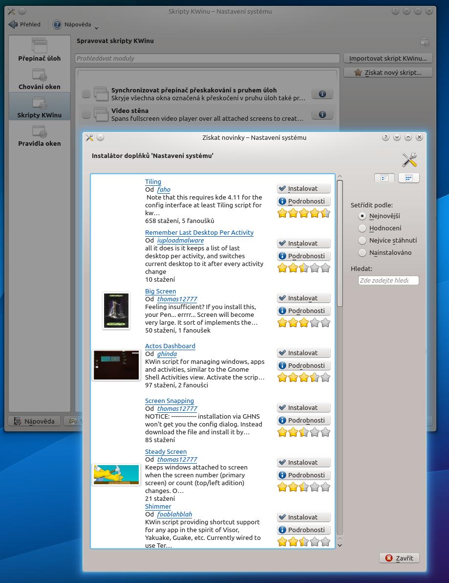This screenshot has height=583, width=449.
Task: Show Podrobnosti for Shimmer
Action: pyautogui.click(x=304, y=530)
